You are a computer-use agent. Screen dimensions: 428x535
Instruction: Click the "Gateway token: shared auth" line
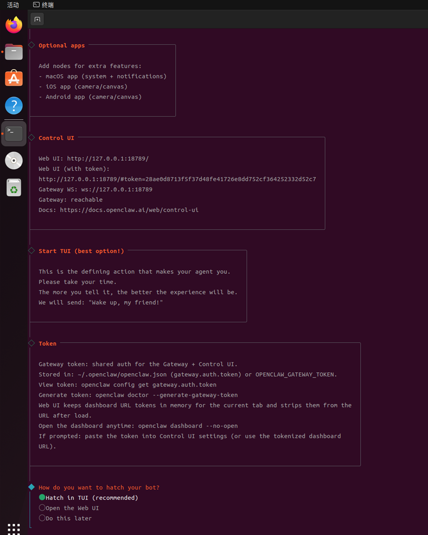tap(138, 364)
